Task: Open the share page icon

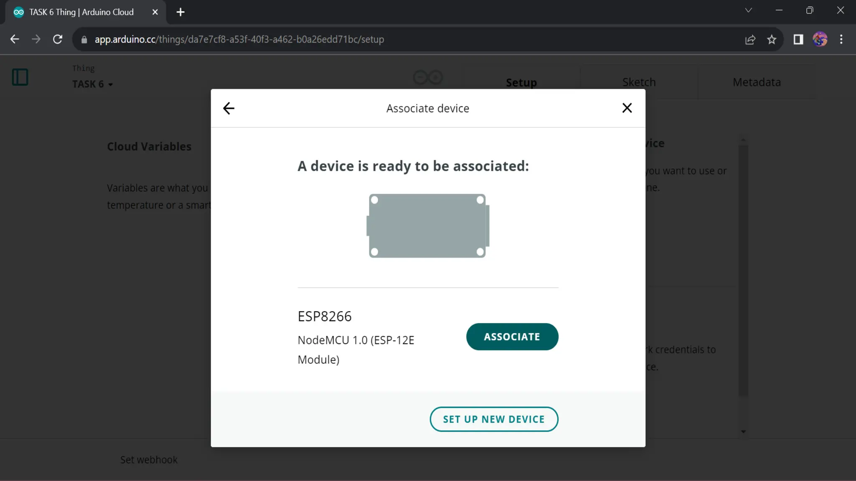Action: click(750, 39)
